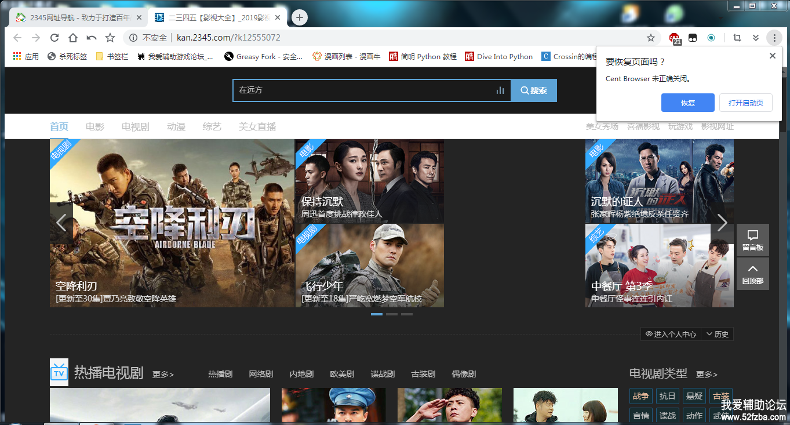Open the 漫画列表 - 漫画牛 bookmark

[x=347, y=56]
